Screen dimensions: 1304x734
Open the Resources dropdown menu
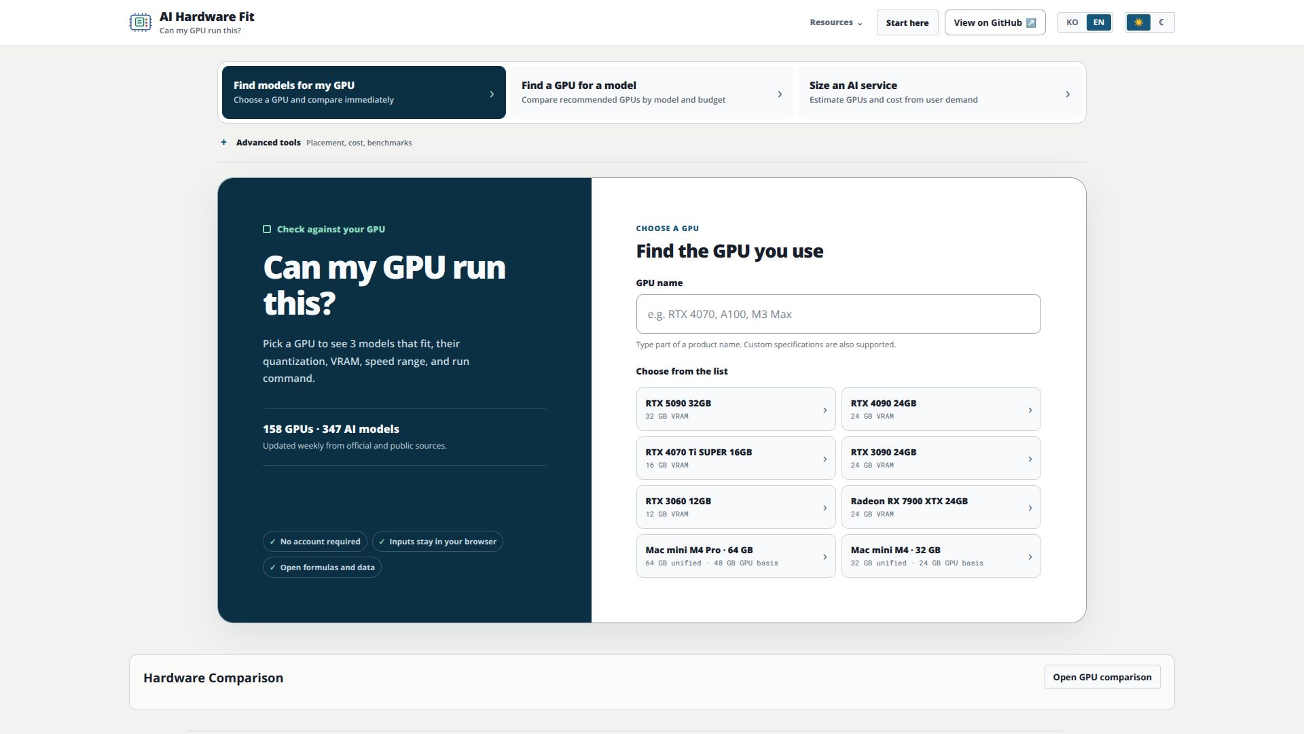(836, 22)
